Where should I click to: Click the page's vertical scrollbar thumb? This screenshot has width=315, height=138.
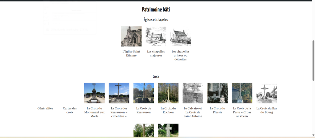pyautogui.click(x=313, y=60)
